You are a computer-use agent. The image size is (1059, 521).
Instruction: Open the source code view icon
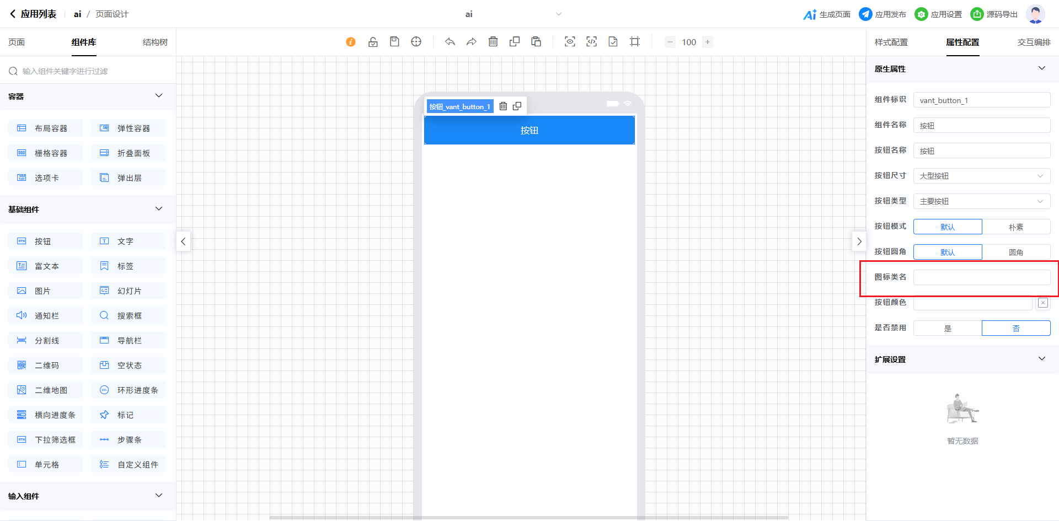click(x=591, y=42)
